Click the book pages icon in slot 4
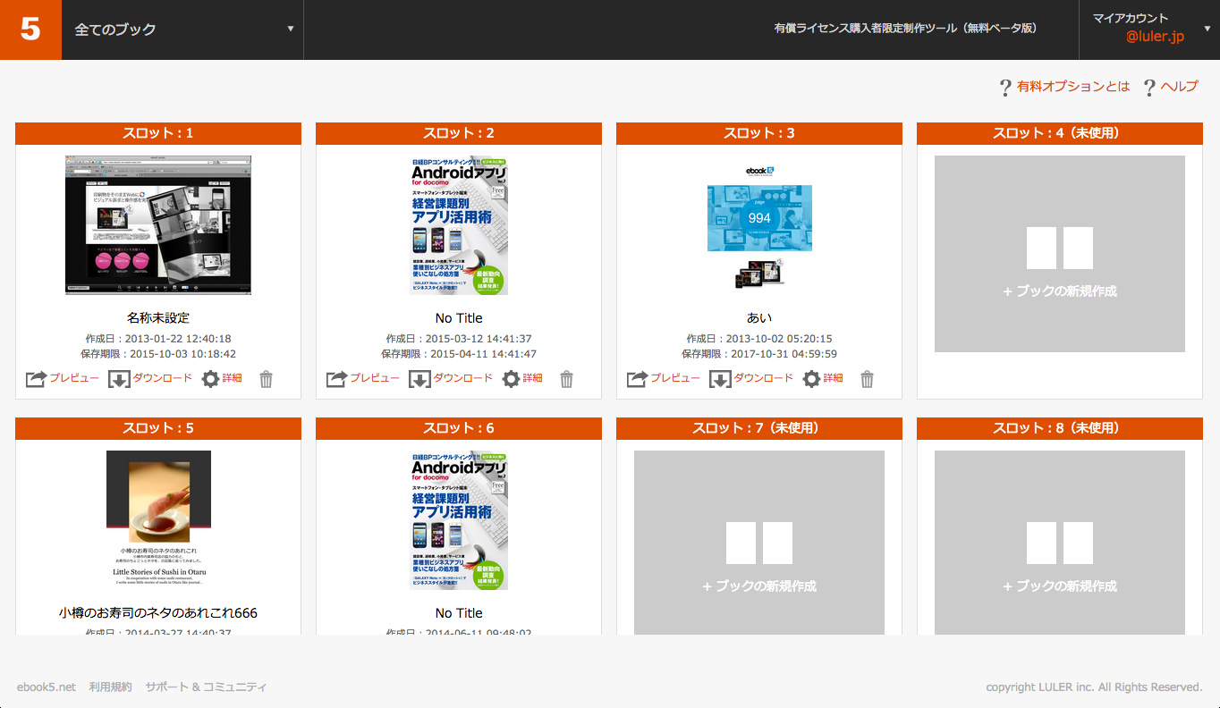 (x=1060, y=248)
